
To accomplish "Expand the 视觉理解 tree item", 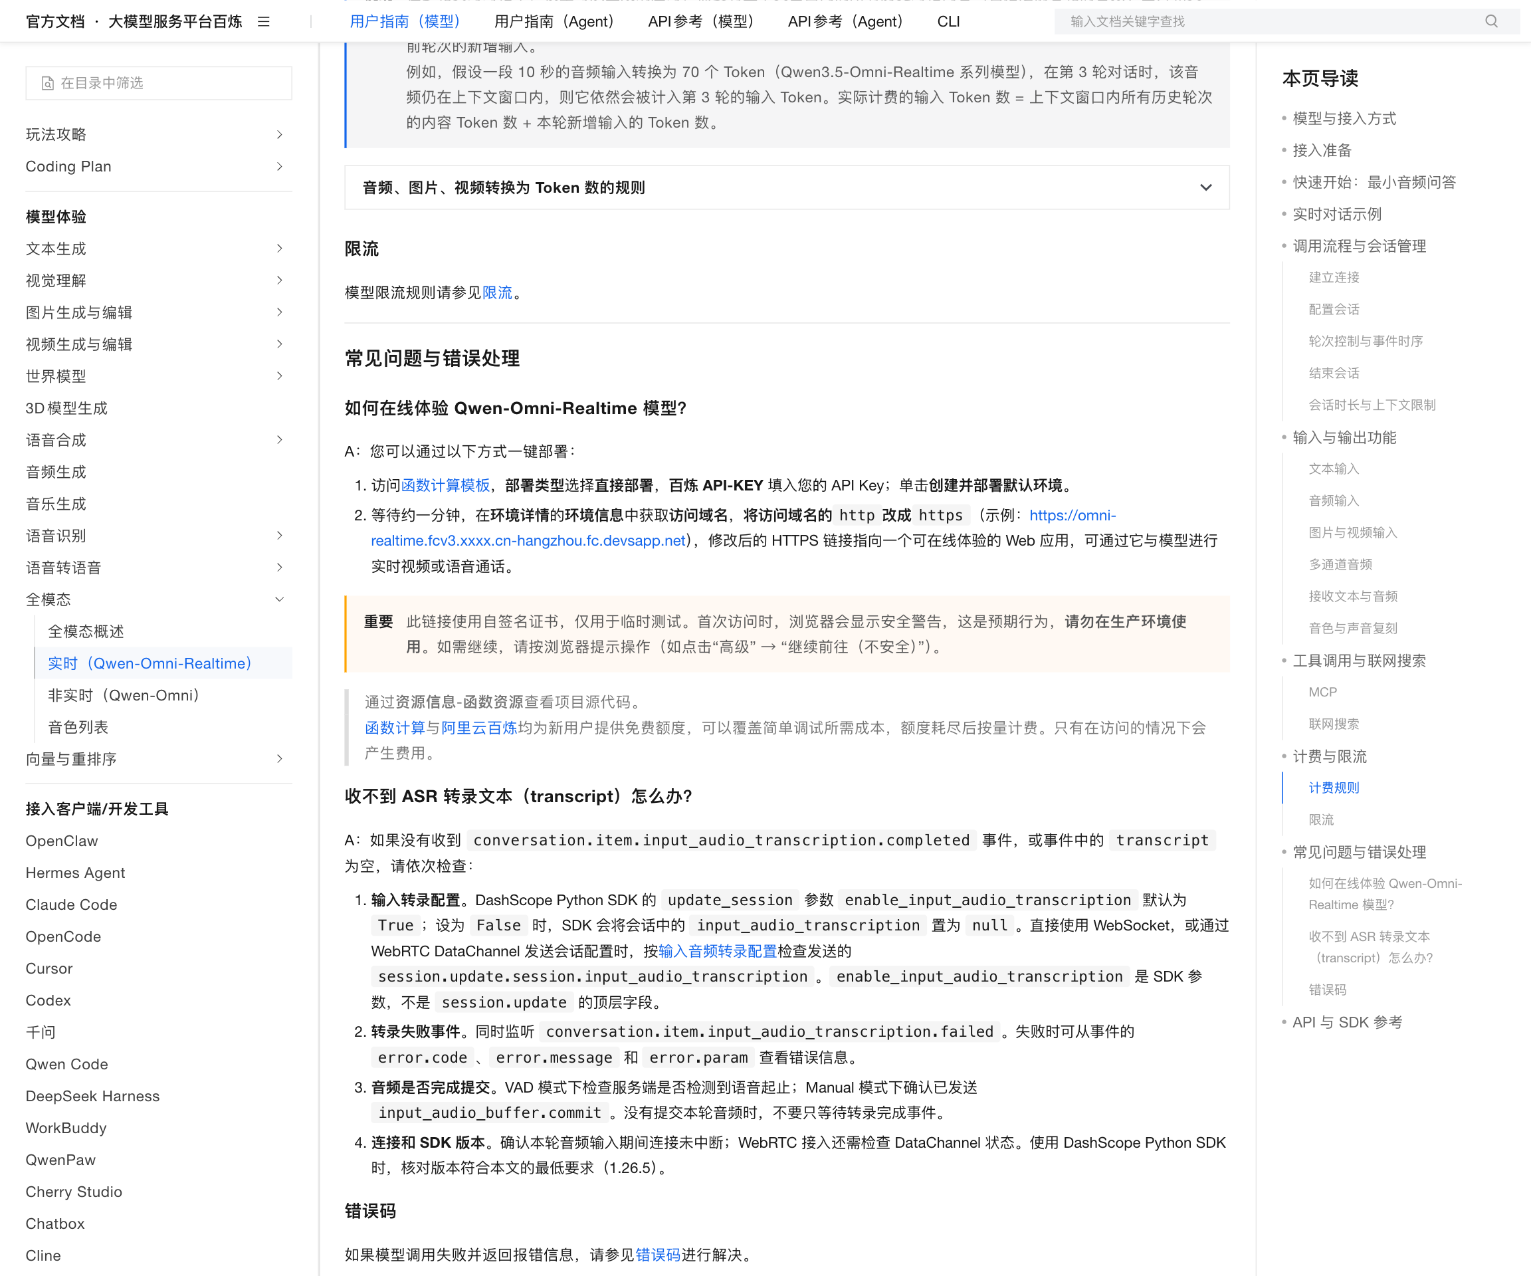I will [x=158, y=280].
